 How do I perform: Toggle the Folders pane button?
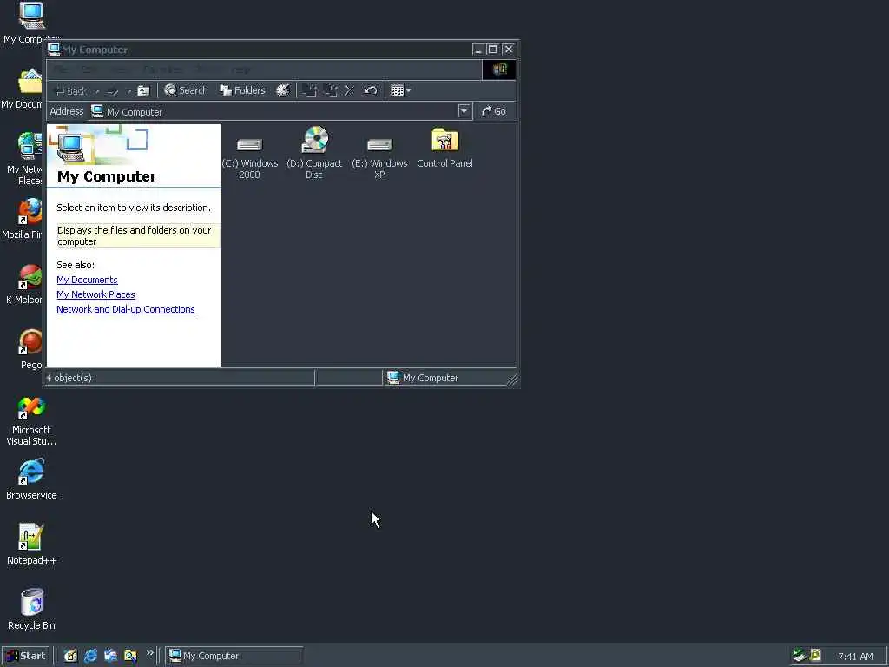(x=243, y=90)
